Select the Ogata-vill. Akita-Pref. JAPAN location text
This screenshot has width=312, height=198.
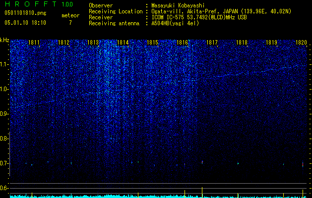221,11
